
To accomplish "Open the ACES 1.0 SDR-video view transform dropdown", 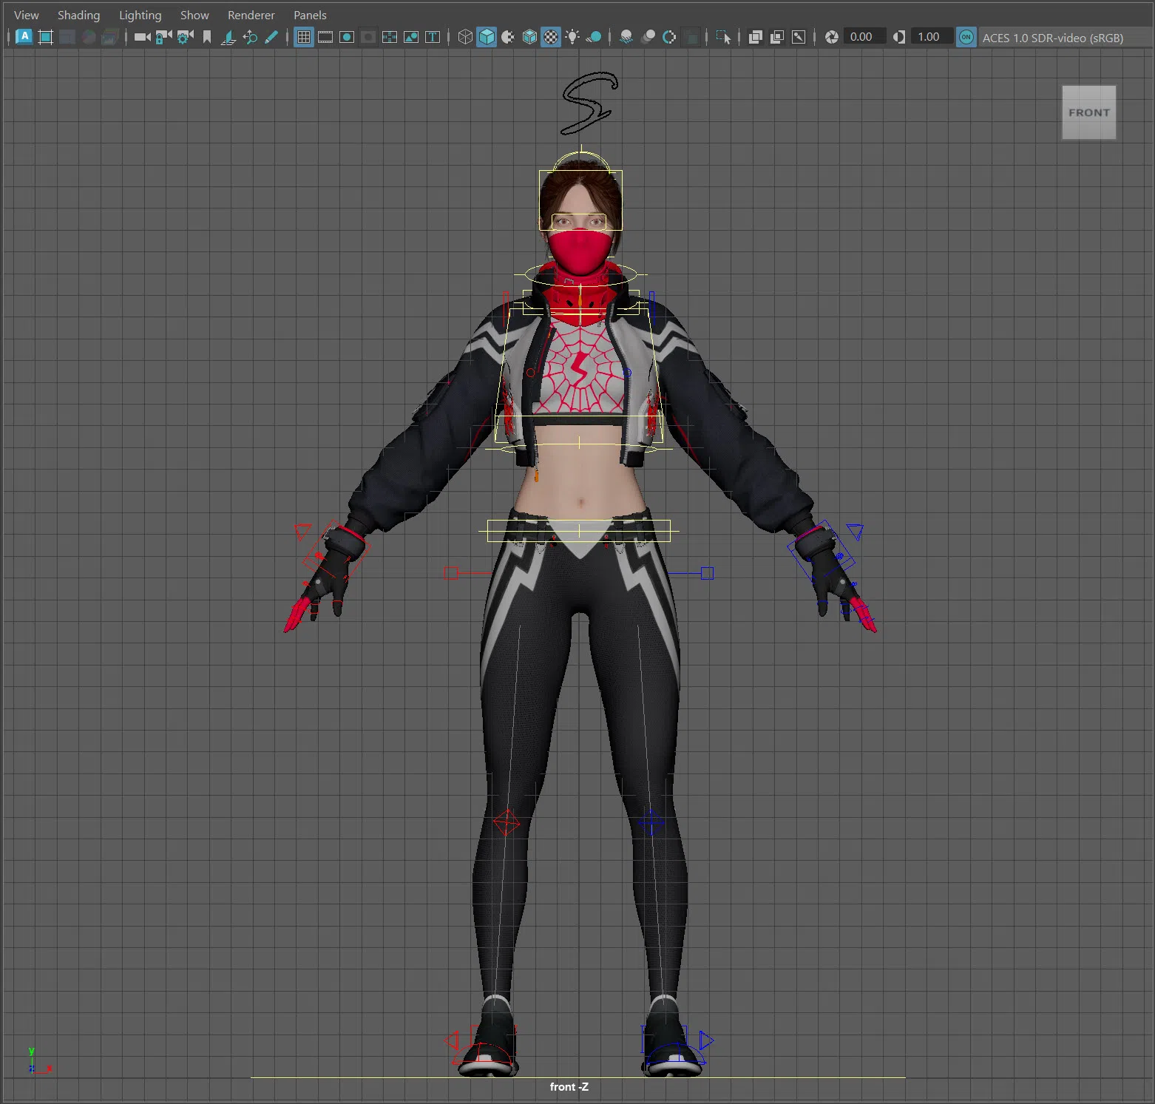I will (1052, 38).
